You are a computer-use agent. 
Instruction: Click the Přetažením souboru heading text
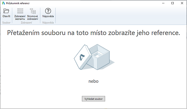point(93,33)
